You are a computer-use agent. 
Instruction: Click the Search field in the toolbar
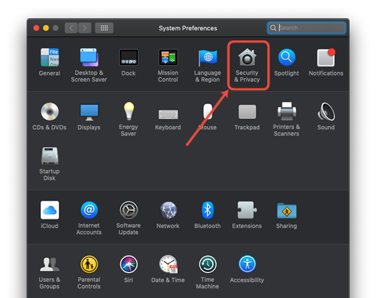click(307, 28)
